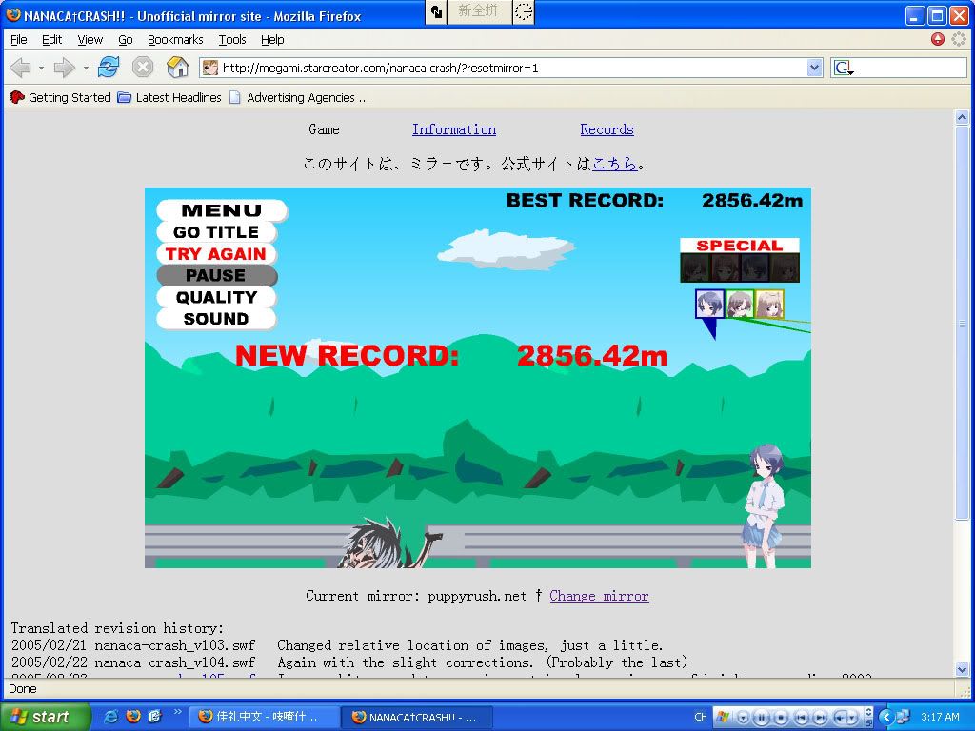Open the search engine selector dropdown
Screen dimensions: 975x731
[844, 68]
